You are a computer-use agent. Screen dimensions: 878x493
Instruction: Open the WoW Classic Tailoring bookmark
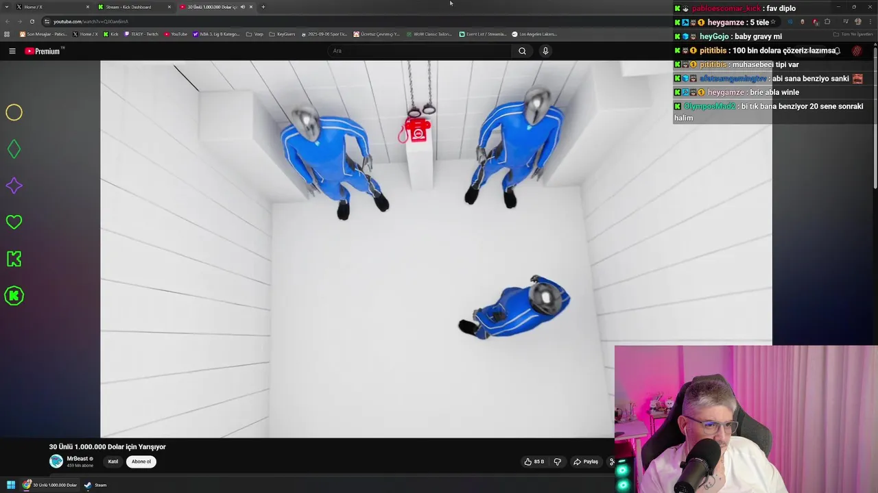tap(429, 34)
